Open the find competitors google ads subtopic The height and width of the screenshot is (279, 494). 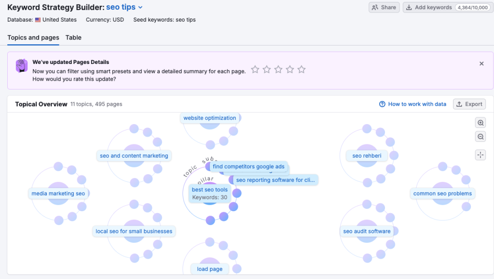click(x=248, y=166)
